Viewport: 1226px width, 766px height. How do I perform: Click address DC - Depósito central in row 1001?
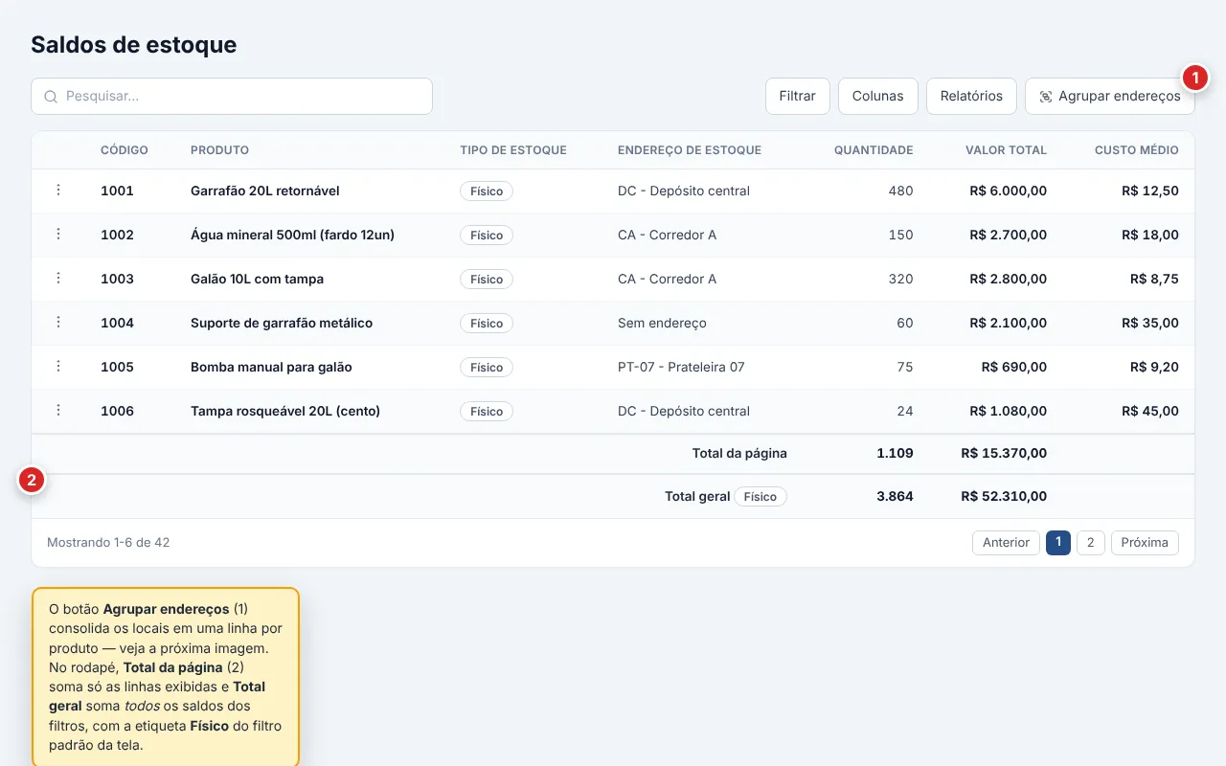tap(684, 191)
